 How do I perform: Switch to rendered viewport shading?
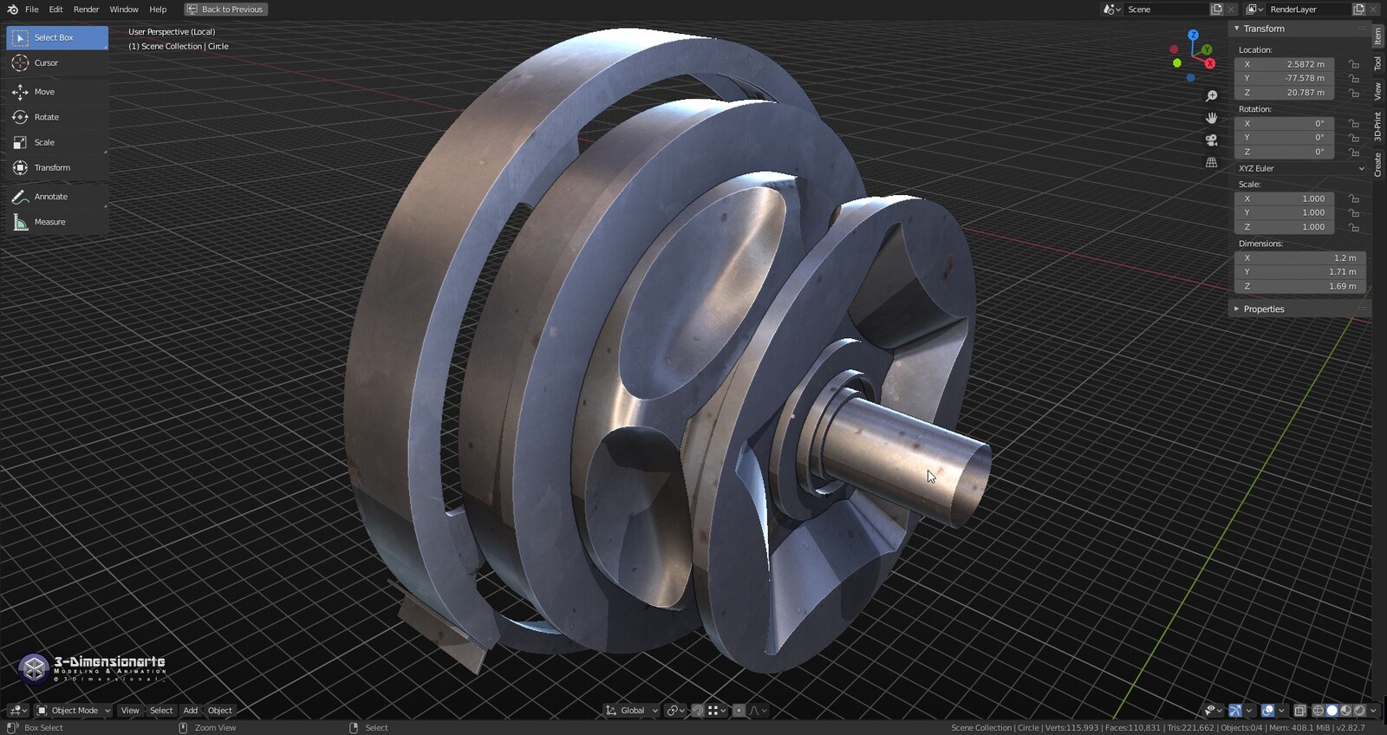click(x=1359, y=710)
